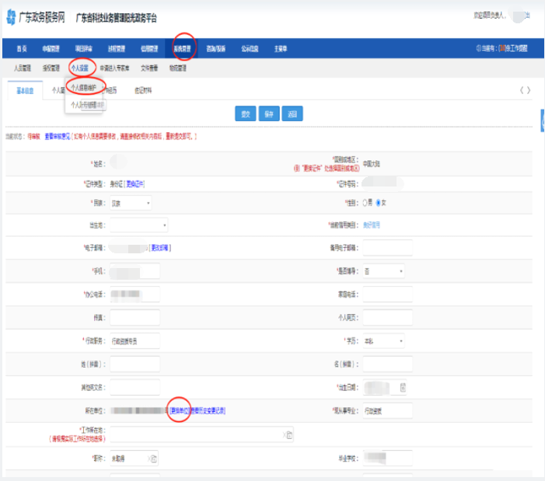Click the blue 保存 button

(269, 113)
